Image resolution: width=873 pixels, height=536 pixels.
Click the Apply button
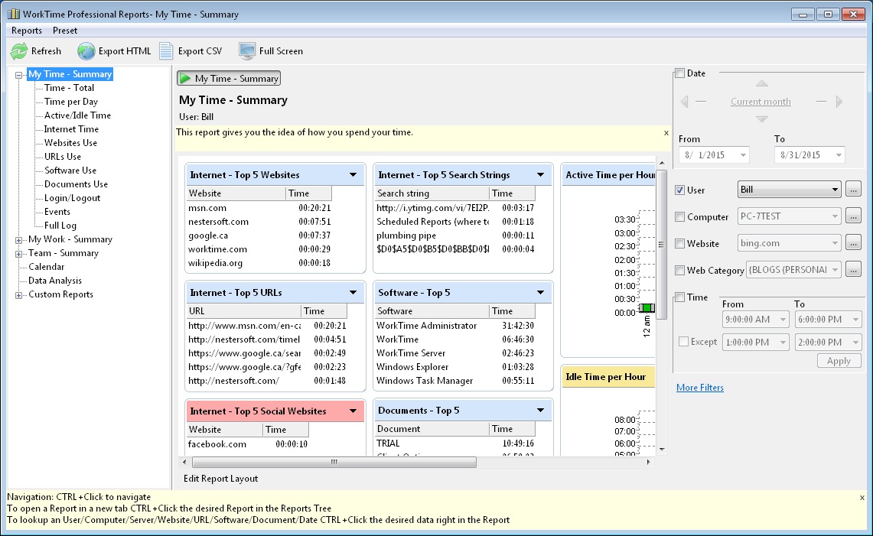[x=839, y=361]
